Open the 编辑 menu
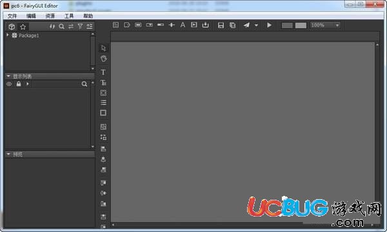Image resolution: width=387 pixels, height=232 pixels. pyautogui.click(x=31, y=16)
